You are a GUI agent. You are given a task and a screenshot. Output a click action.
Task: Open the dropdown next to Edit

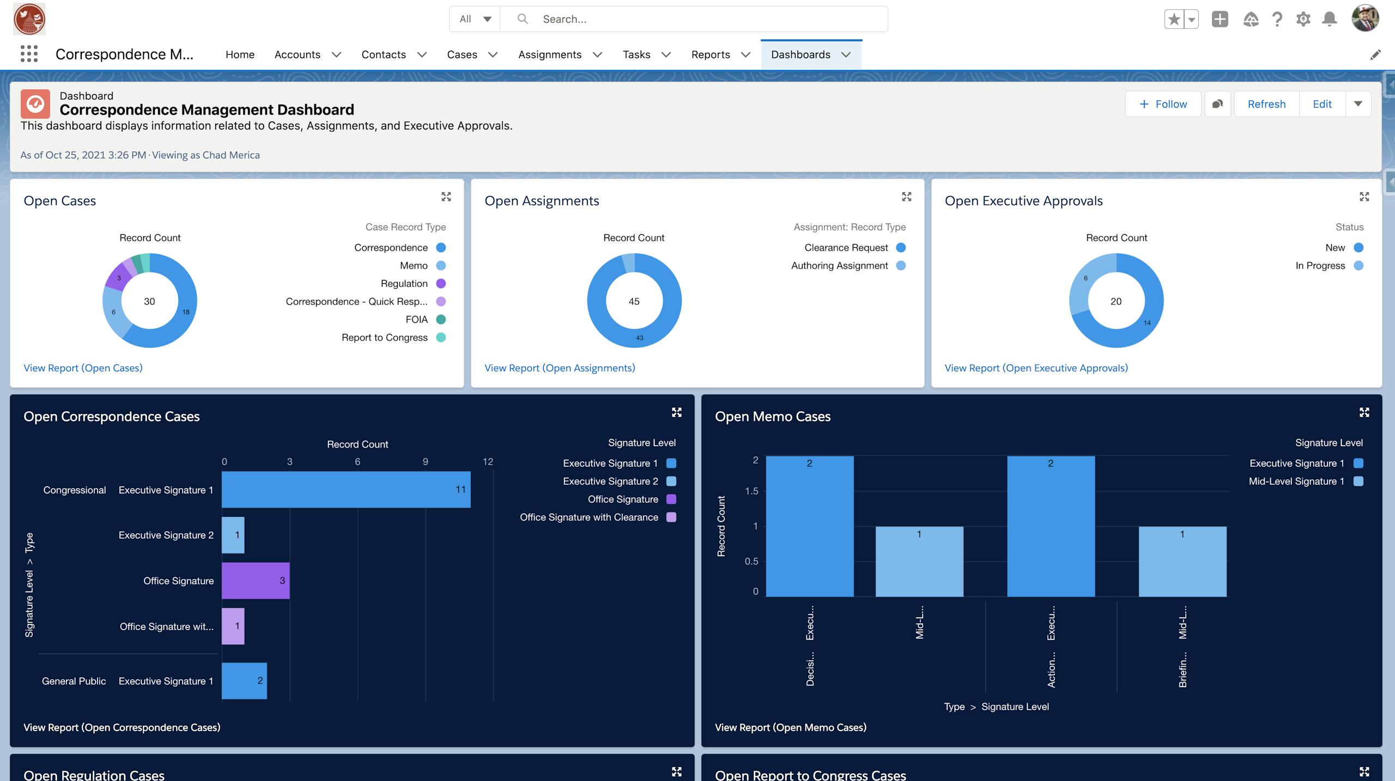tap(1358, 104)
